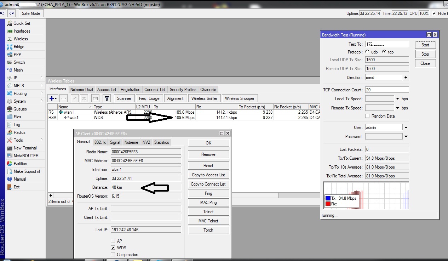The height and width of the screenshot is (261, 448).
Task: Toggle Safe Mode button
Action: [31, 13]
